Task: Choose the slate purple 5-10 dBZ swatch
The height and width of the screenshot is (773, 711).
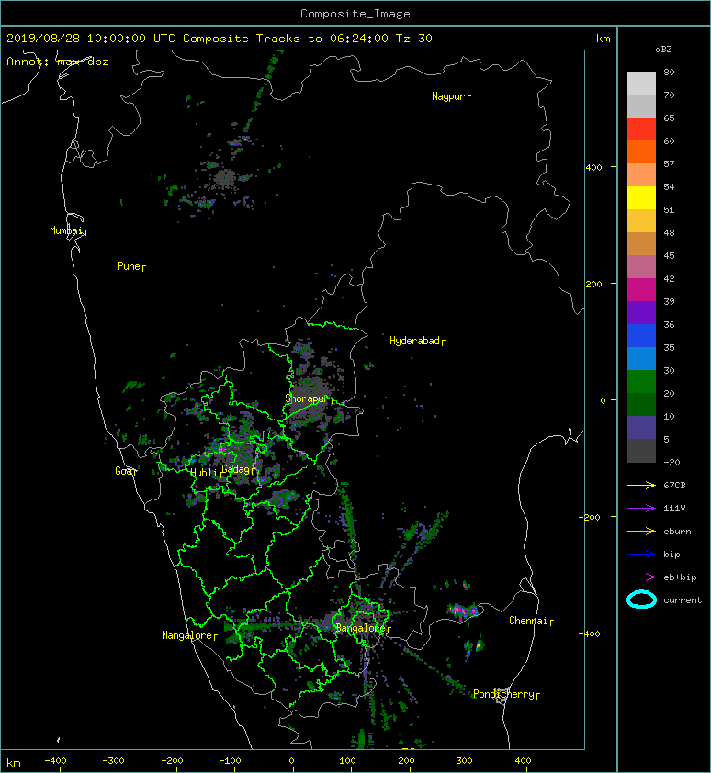Action: pyautogui.click(x=641, y=428)
